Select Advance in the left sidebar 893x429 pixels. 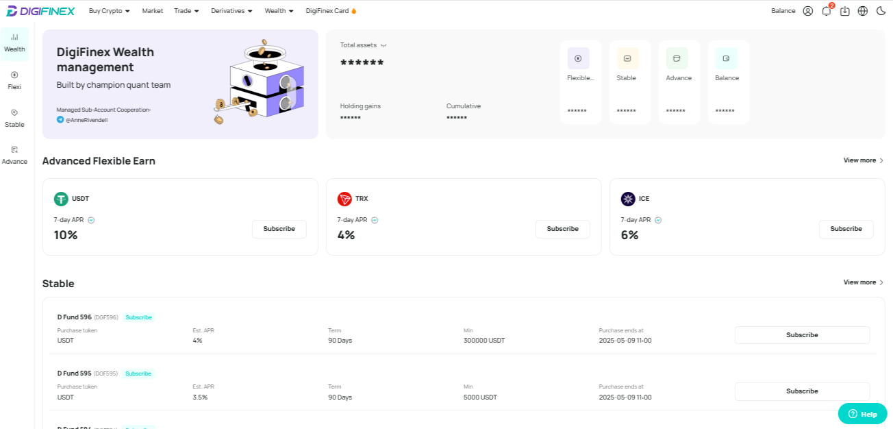click(x=14, y=155)
